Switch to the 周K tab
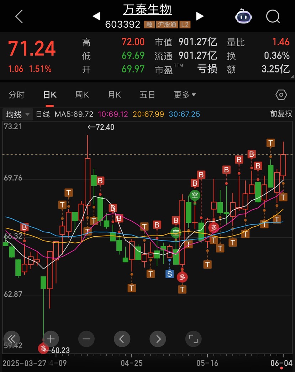Image resolution: width=295 pixels, height=372 pixels. (x=82, y=95)
